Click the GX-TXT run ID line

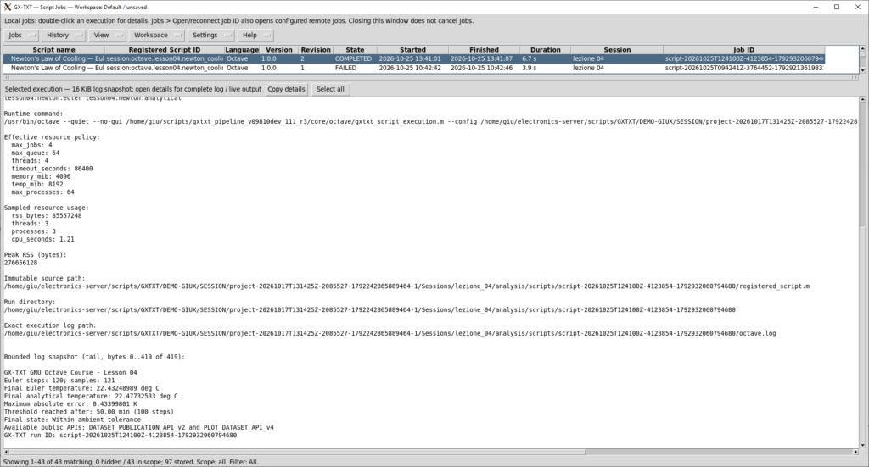121,436
